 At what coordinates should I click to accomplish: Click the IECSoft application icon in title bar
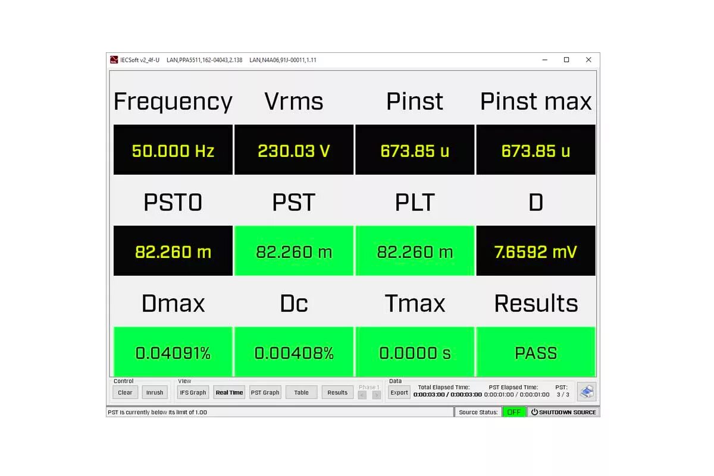point(114,59)
